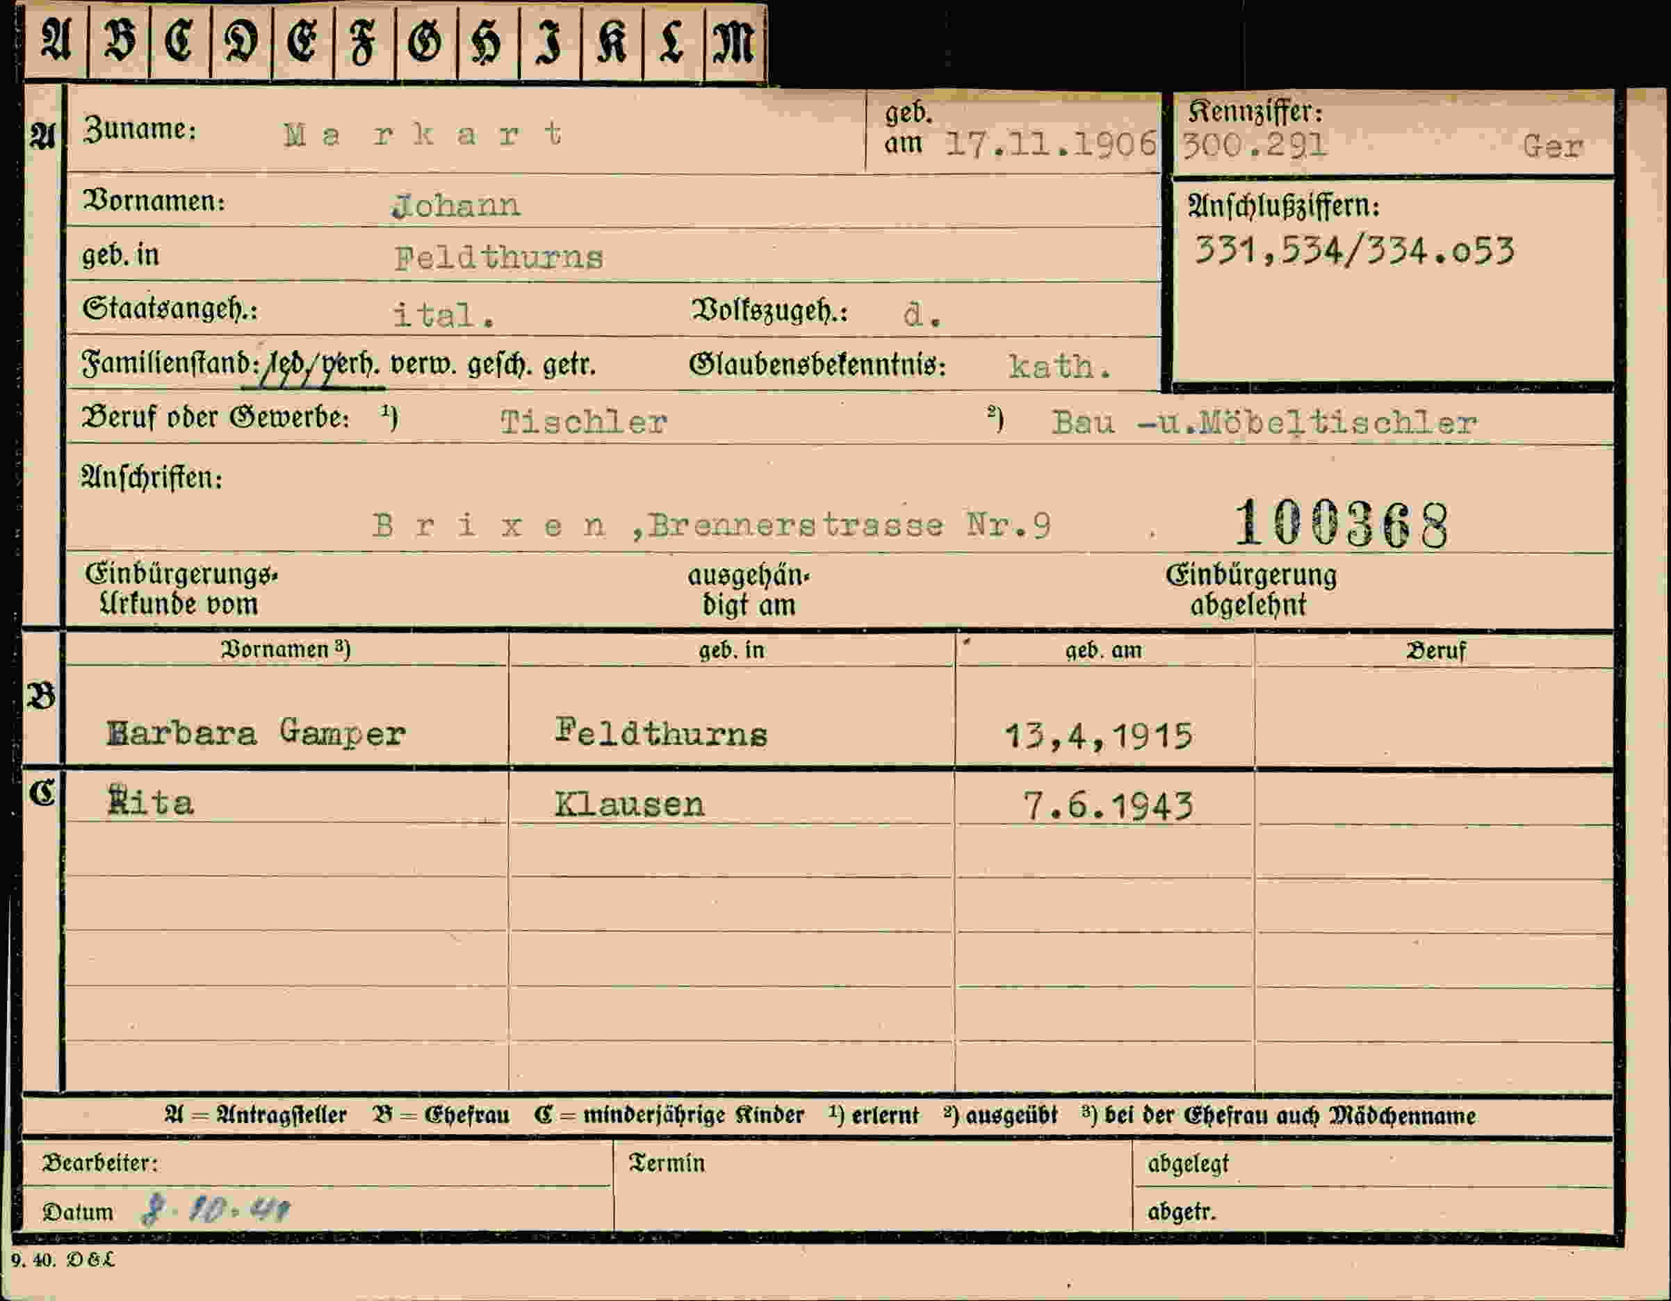
Task: Click the section marker C beside Rita
Action: tap(42, 793)
